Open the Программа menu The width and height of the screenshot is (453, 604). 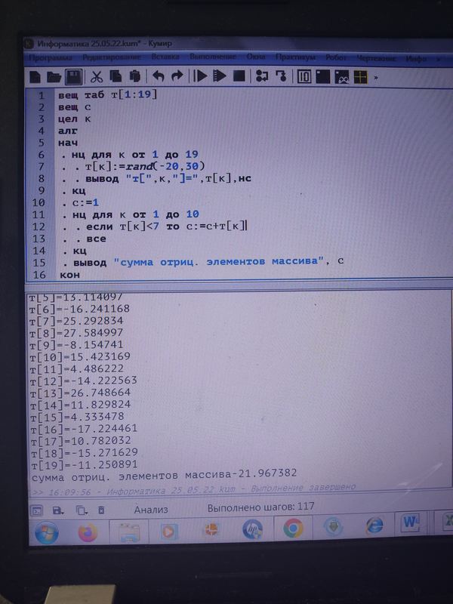51,58
